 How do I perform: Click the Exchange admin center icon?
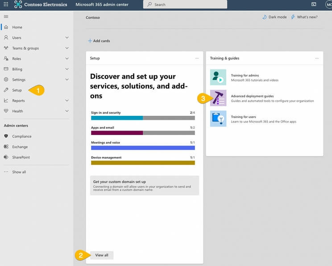[x=6, y=147]
